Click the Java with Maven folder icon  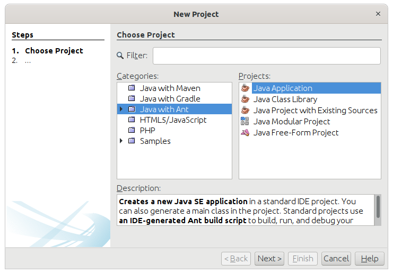132,88
